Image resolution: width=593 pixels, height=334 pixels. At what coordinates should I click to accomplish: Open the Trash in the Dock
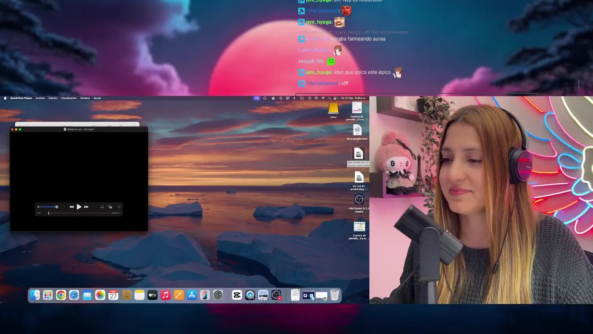(334, 295)
